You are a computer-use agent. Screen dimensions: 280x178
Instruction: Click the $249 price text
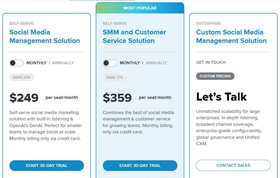pyautogui.click(x=24, y=98)
